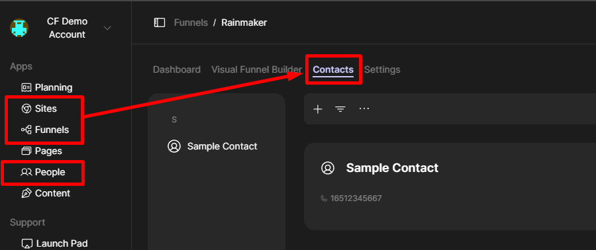Click the Funnels flow icon

point(26,130)
